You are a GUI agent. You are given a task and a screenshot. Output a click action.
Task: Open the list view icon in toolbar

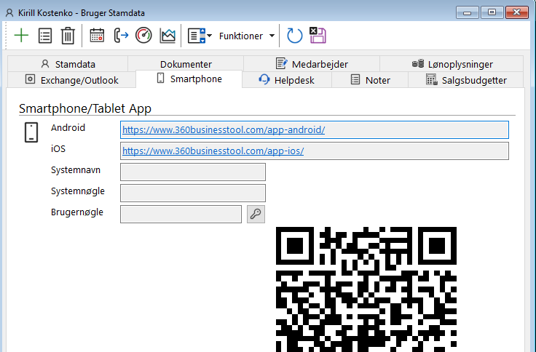point(45,36)
